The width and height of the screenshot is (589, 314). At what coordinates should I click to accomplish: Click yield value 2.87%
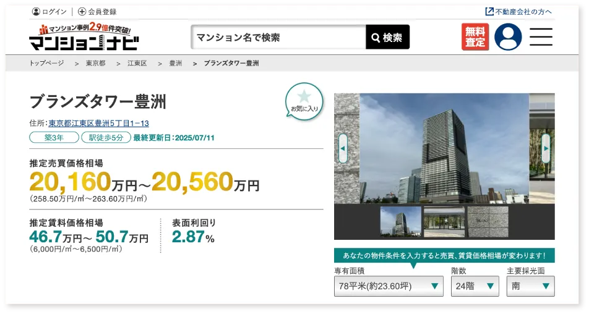click(193, 237)
